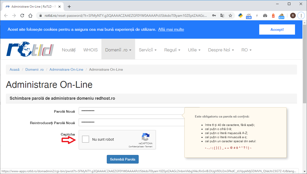Click the Schimbă Parola button
The width and height of the screenshot is (307, 174).
123,159
